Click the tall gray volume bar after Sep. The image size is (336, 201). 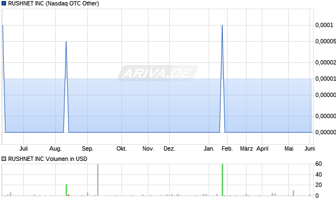click(x=98, y=180)
